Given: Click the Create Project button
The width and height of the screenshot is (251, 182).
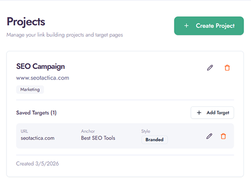Looking at the screenshot, I should click(x=209, y=26).
